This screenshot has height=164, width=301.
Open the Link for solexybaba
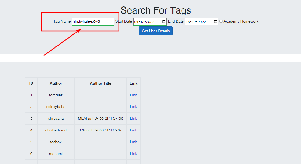pyautogui.click(x=133, y=107)
